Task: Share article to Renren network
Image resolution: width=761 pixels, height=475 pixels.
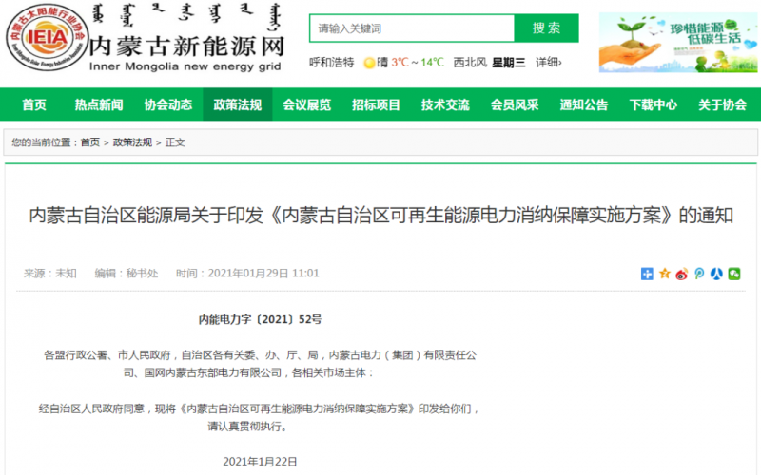Action: (716, 274)
